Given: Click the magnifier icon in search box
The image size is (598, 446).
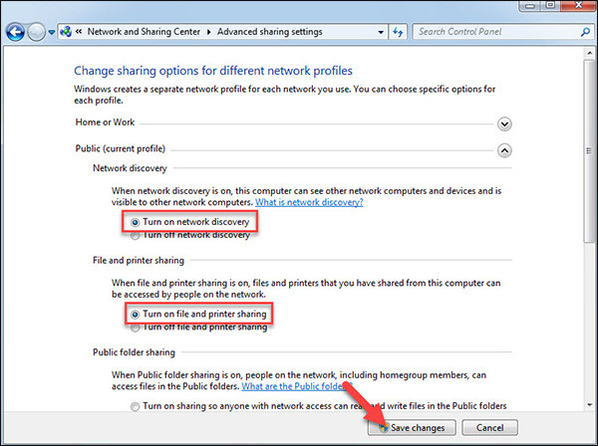Looking at the screenshot, I should (x=583, y=32).
